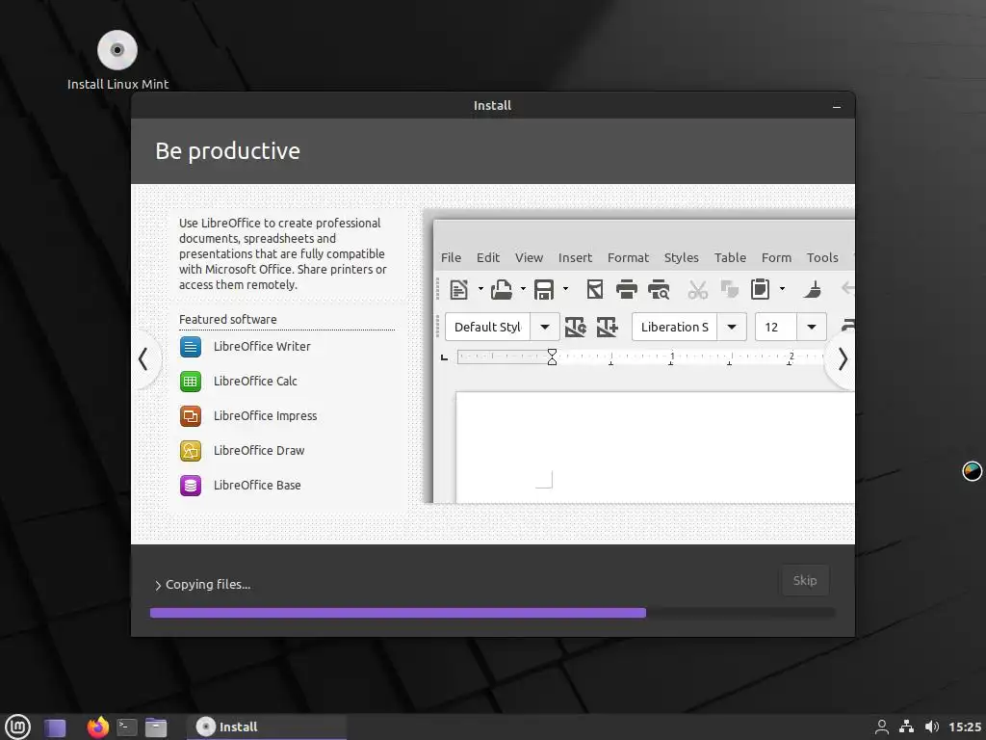Click the Cut scissors icon
Image resolution: width=986 pixels, height=740 pixels.
pyautogui.click(x=697, y=289)
